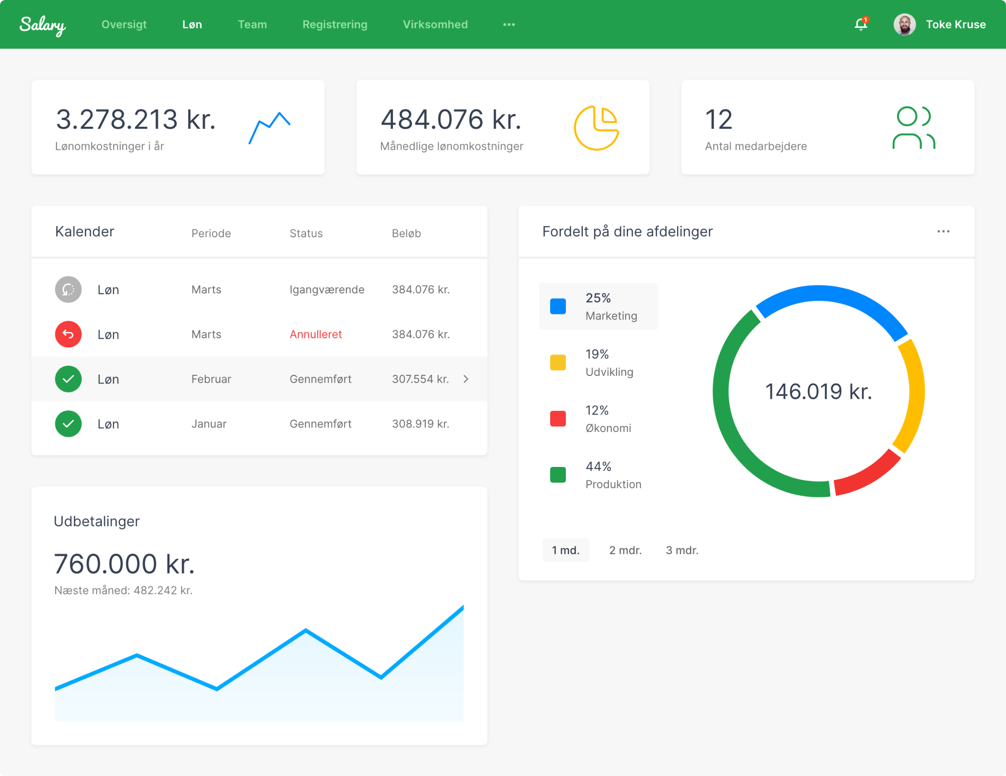
Task: Click the Salary logo
Action: click(42, 25)
